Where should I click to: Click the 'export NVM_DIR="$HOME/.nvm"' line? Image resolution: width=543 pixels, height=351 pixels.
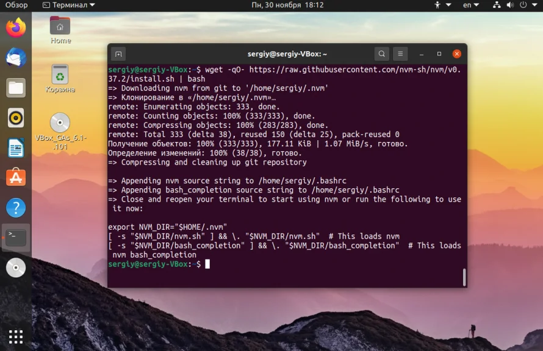point(167,227)
